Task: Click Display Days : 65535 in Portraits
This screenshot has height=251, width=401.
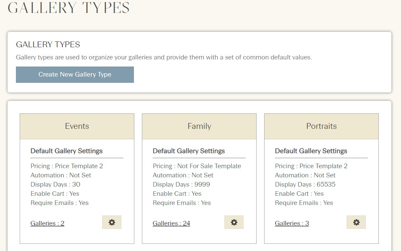Action: pyautogui.click(x=305, y=184)
